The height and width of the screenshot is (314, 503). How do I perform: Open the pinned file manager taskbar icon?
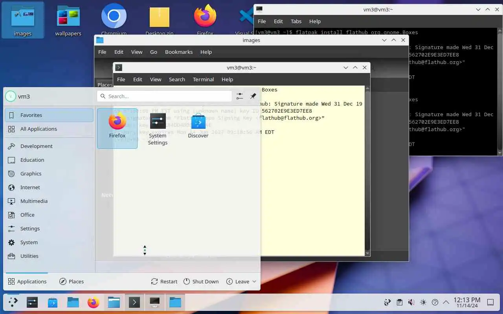click(73, 302)
